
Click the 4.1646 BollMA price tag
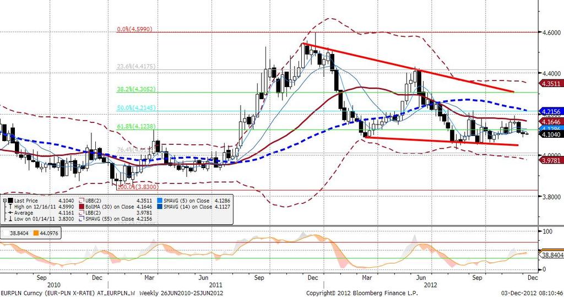pos(551,122)
